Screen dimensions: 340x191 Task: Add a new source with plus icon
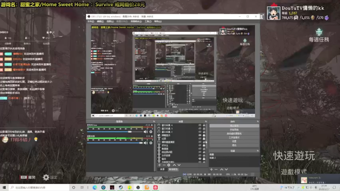(x=160, y=165)
